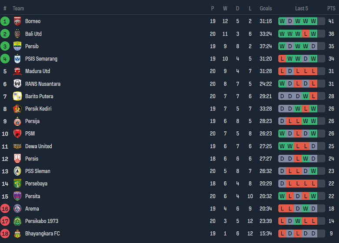Click Bali Utd's red loss form box

pos(306,33)
